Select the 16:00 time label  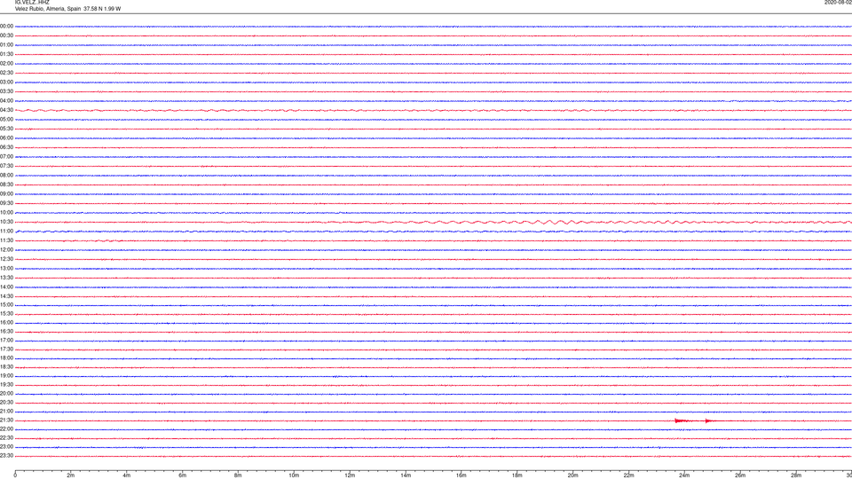pyautogui.click(x=6, y=323)
